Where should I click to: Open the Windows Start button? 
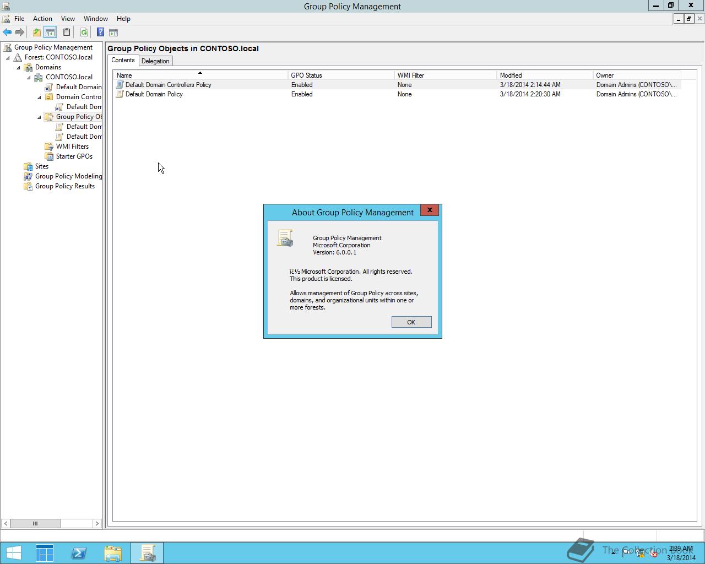point(13,552)
